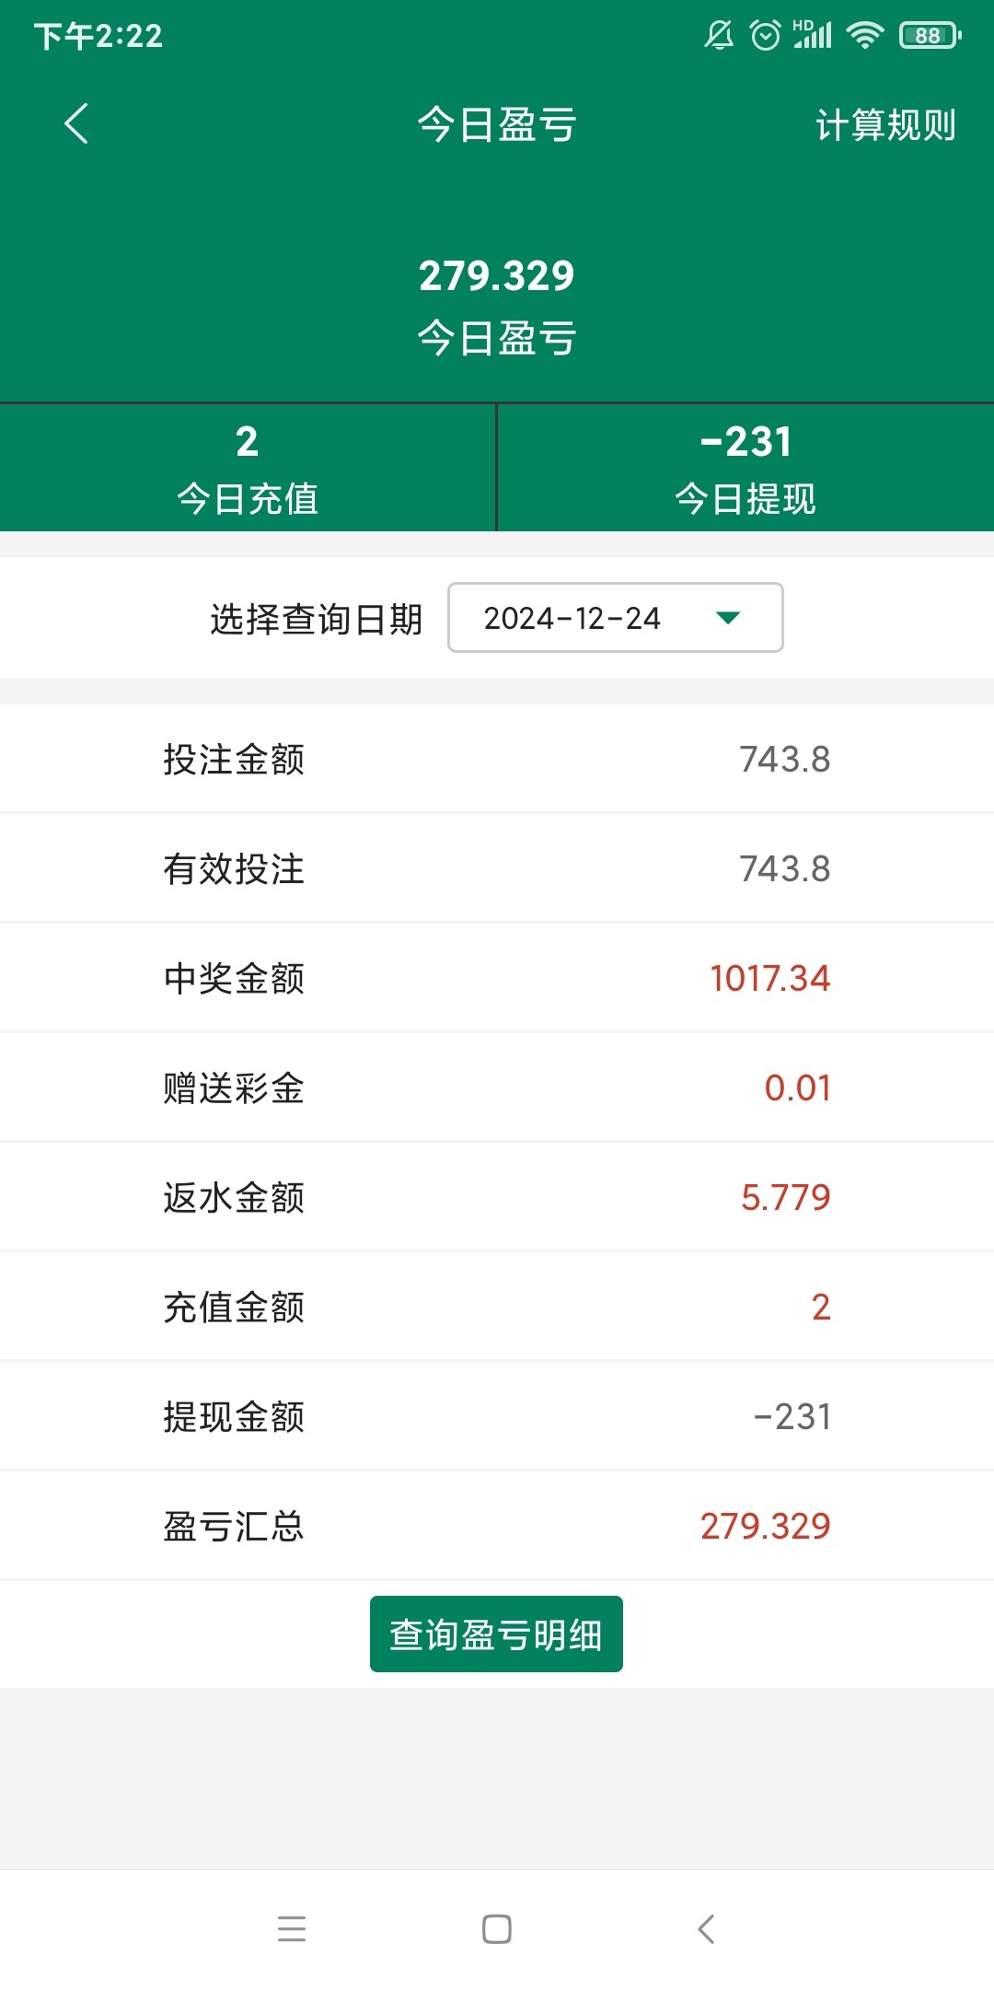Tap the muted bell status icon

[x=719, y=36]
